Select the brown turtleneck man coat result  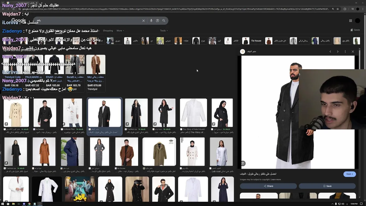tap(127, 152)
